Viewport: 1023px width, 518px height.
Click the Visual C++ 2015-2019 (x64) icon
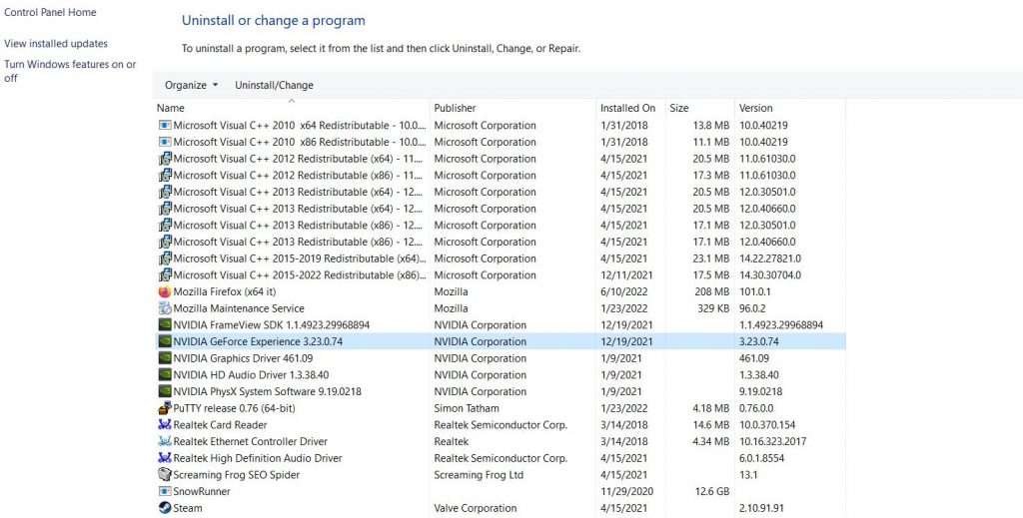[x=165, y=259]
